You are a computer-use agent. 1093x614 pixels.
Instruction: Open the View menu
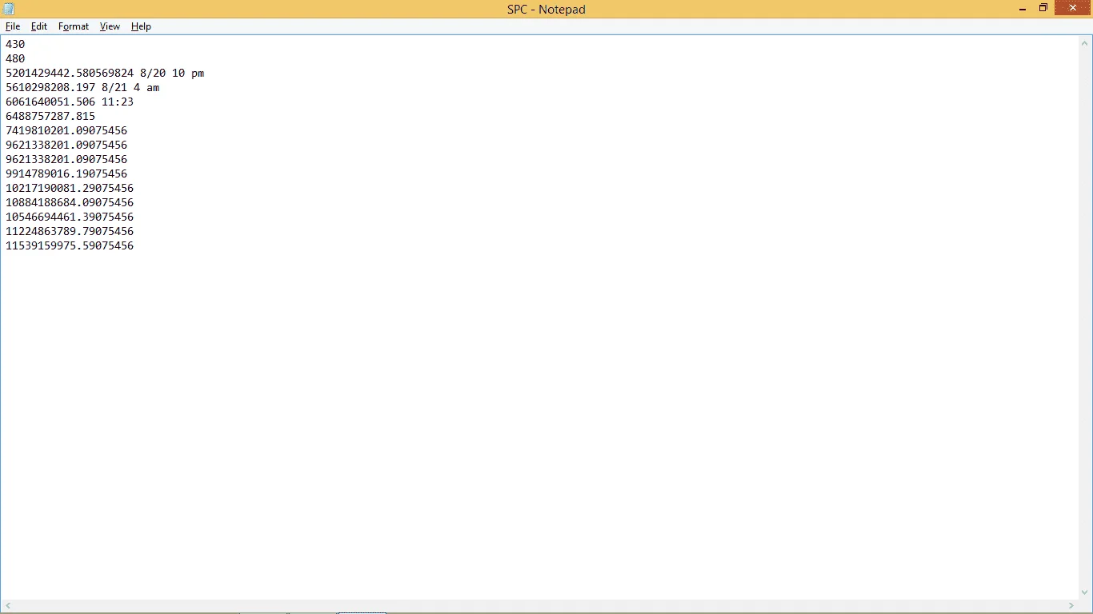[x=110, y=26]
